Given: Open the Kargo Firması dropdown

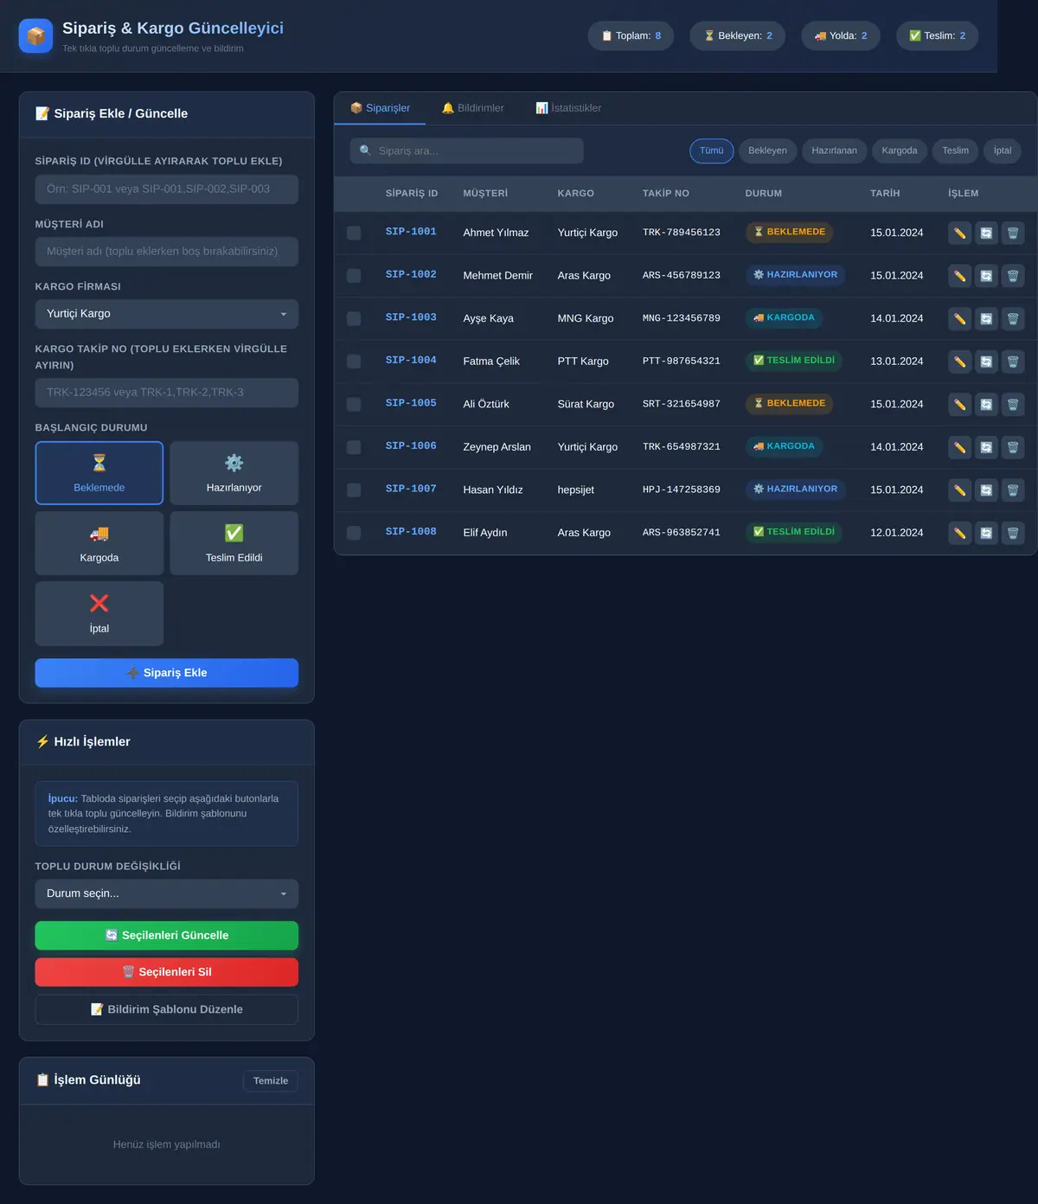Looking at the screenshot, I should pyautogui.click(x=167, y=314).
